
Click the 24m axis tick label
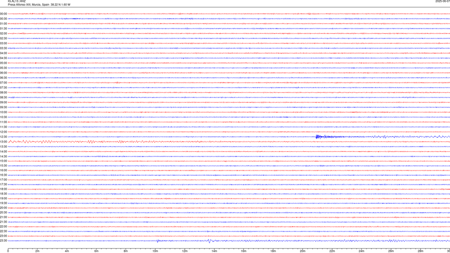[x=361, y=251]
